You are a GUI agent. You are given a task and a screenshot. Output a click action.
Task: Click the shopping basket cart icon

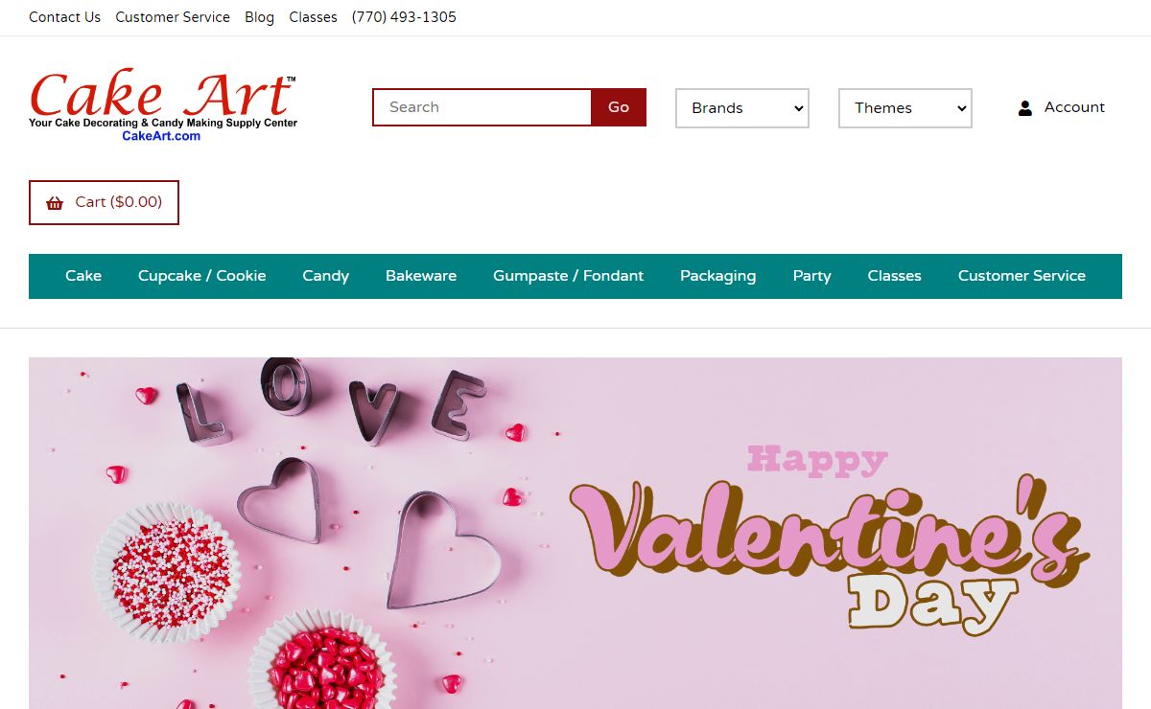coord(55,202)
